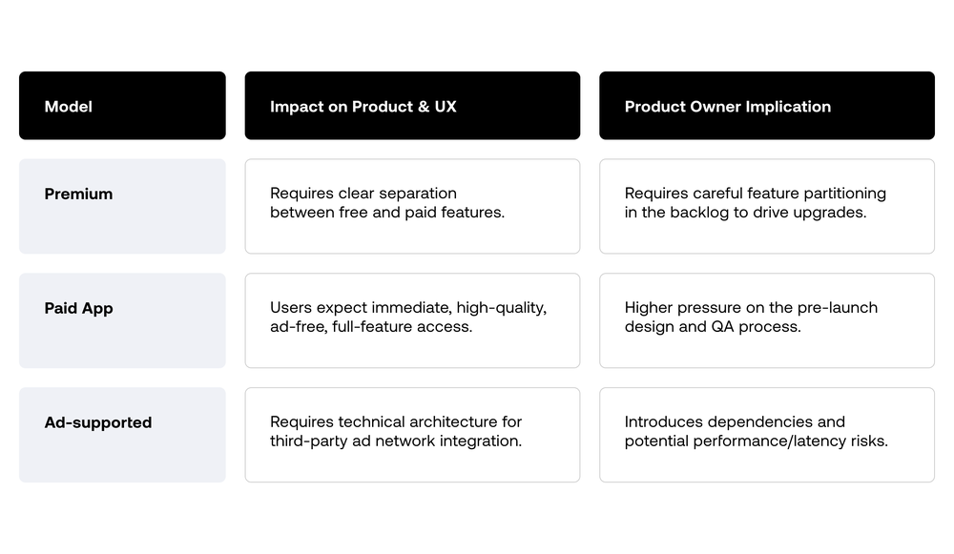Click the text "Higher pressure on the pre-launch"
This screenshot has width=954, height=554.
(x=751, y=308)
